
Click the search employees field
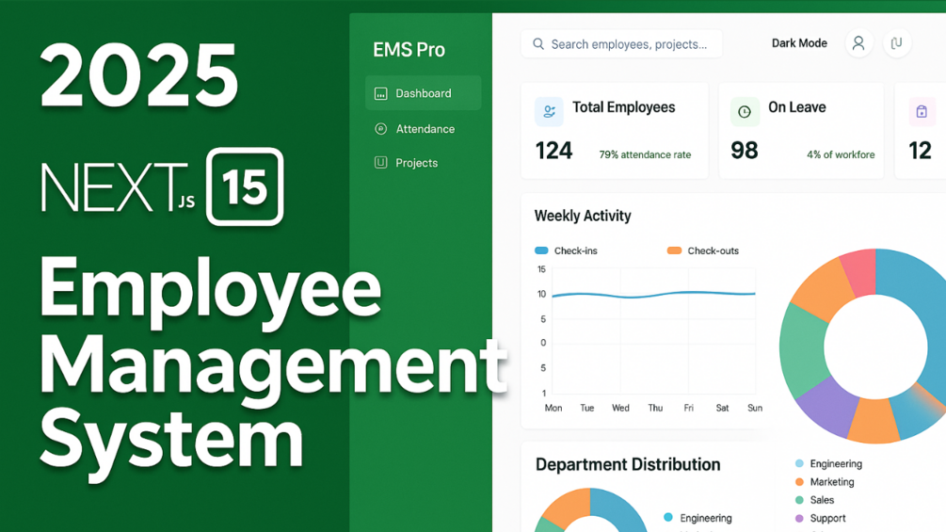pos(621,44)
